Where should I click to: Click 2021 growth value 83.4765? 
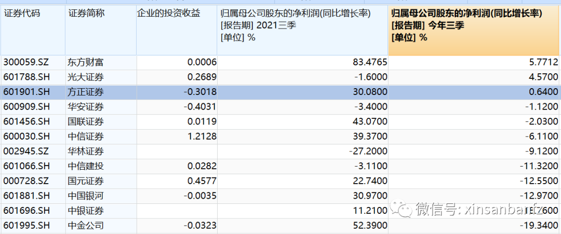pyautogui.click(x=370, y=62)
